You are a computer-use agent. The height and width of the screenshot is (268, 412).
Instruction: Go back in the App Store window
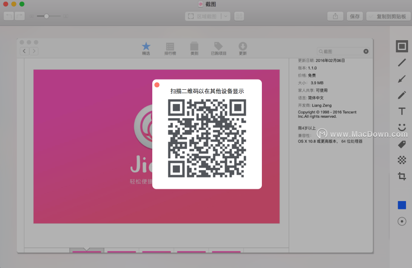point(25,51)
